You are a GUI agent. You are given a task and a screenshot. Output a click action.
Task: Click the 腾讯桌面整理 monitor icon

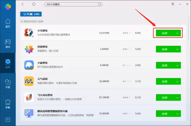(x=29, y=113)
